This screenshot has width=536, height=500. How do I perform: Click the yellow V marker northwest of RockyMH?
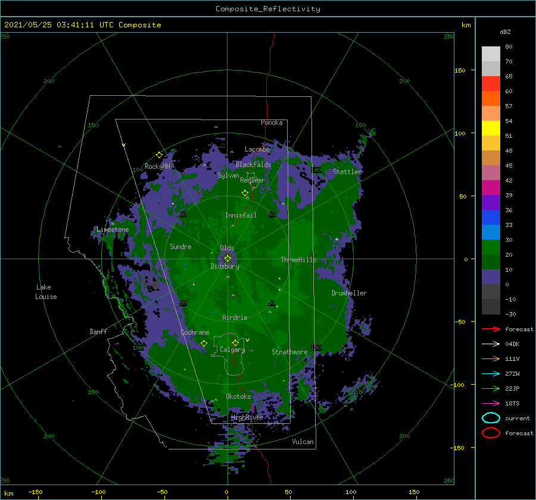(124, 145)
